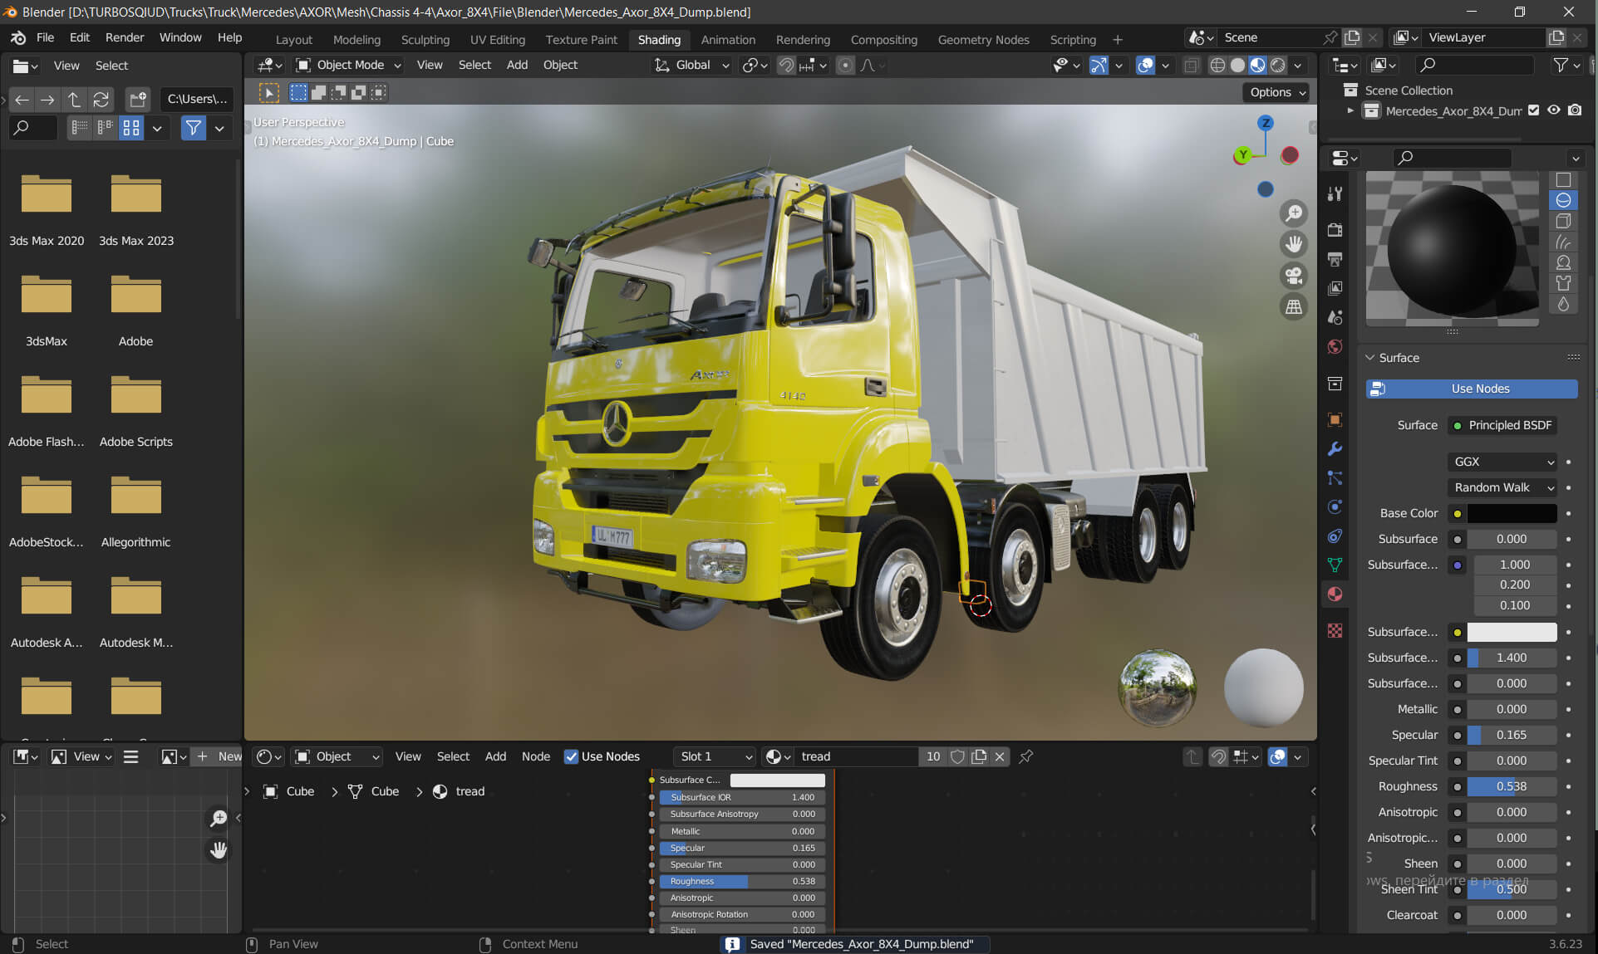Create new directory in file browser
The width and height of the screenshot is (1598, 954).
point(138,100)
